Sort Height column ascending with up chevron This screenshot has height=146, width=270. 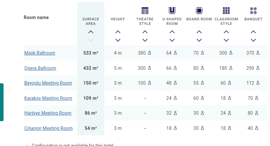[118, 32]
